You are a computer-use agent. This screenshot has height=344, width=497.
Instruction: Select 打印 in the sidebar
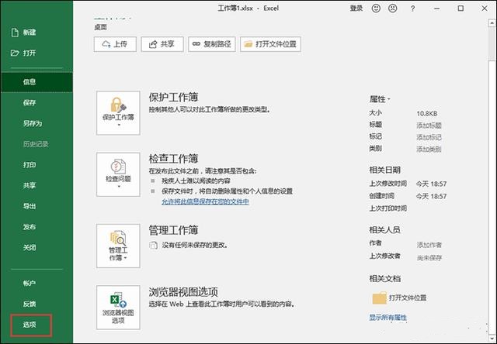36,165
